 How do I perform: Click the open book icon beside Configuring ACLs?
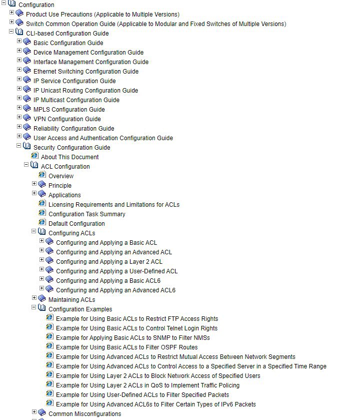pyautogui.click(x=41, y=232)
